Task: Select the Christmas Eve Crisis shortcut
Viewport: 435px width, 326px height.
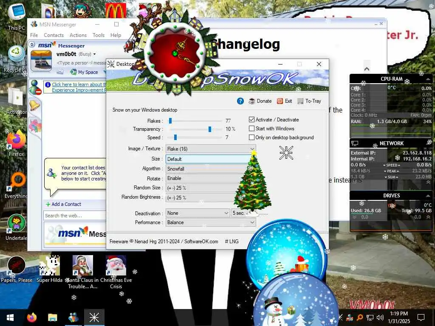Action: click(x=116, y=272)
